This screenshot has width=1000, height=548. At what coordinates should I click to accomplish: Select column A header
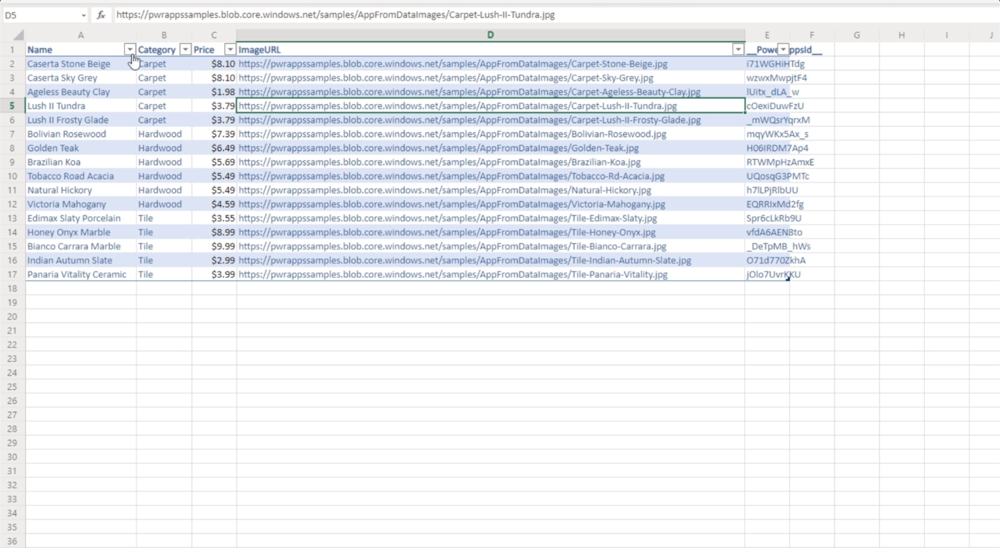pyautogui.click(x=81, y=35)
